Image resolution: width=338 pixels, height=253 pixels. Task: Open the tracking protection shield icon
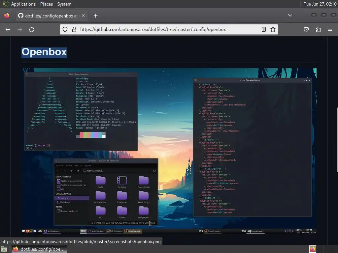[x=65, y=29]
